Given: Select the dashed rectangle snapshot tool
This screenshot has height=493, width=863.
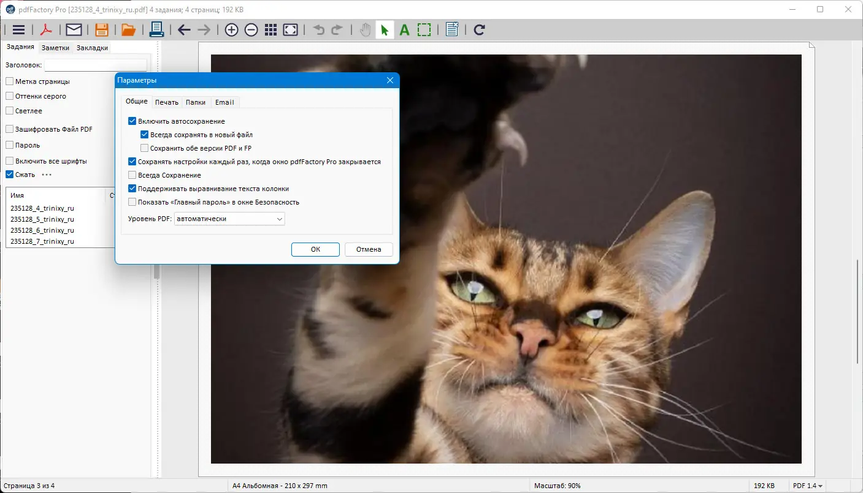Looking at the screenshot, I should [x=424, y=29].
